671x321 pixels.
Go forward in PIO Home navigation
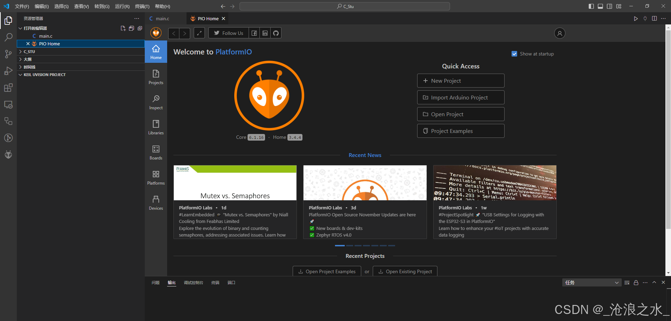[x=185, y=33]
